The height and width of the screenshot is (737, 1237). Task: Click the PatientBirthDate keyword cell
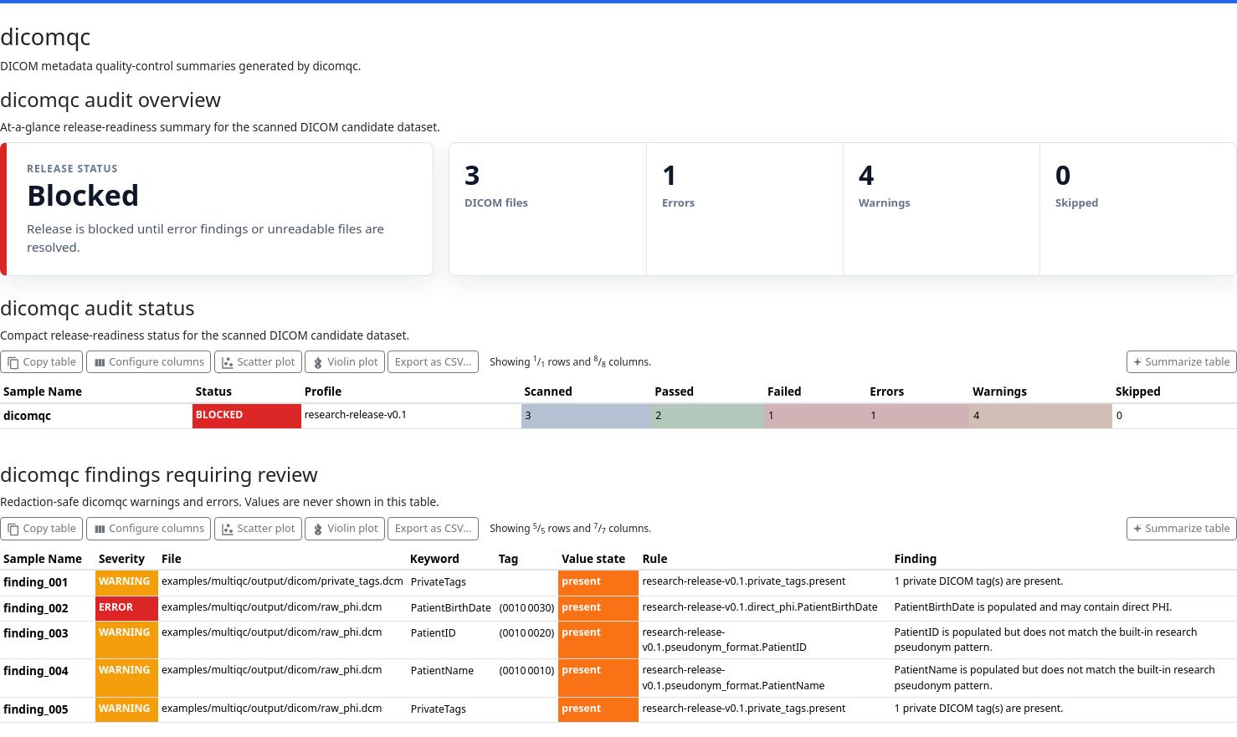click(x=450, y=608)
